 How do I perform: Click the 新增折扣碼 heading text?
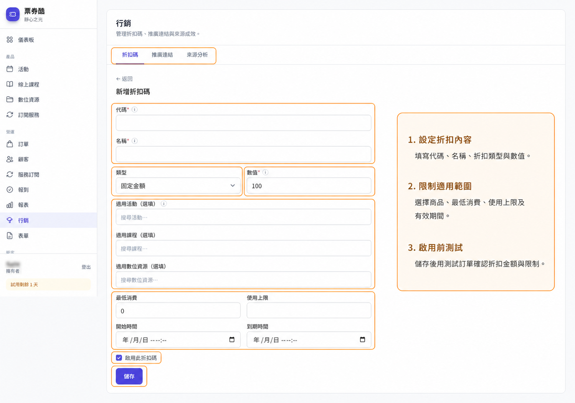[x=133, y=92]
